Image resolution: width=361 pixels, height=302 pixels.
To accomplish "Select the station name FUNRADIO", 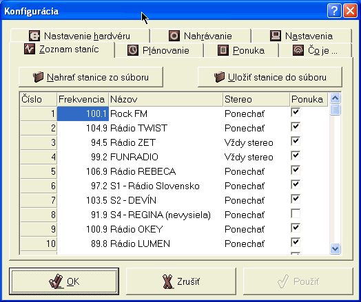I will (166, 157).
